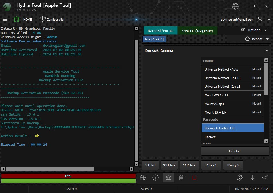Viewport: 273px width, 193px height.
Task: Open the SCP Tool button
Action: point(189,165)
